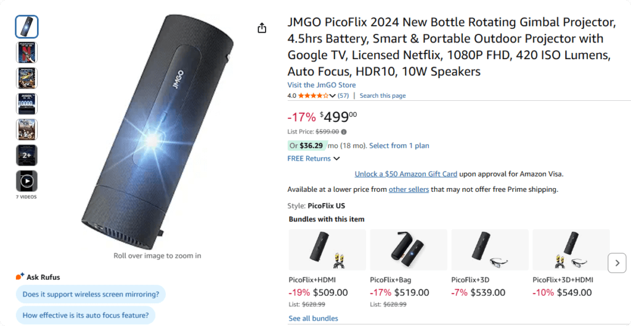Unlock a $50 Amazon Gift Card
Viewport: 631px width, 326px height.
(x=406, y=174)
